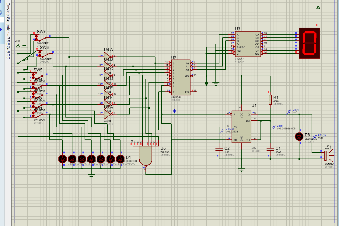Click the 74S04 label under inverters

107,121
